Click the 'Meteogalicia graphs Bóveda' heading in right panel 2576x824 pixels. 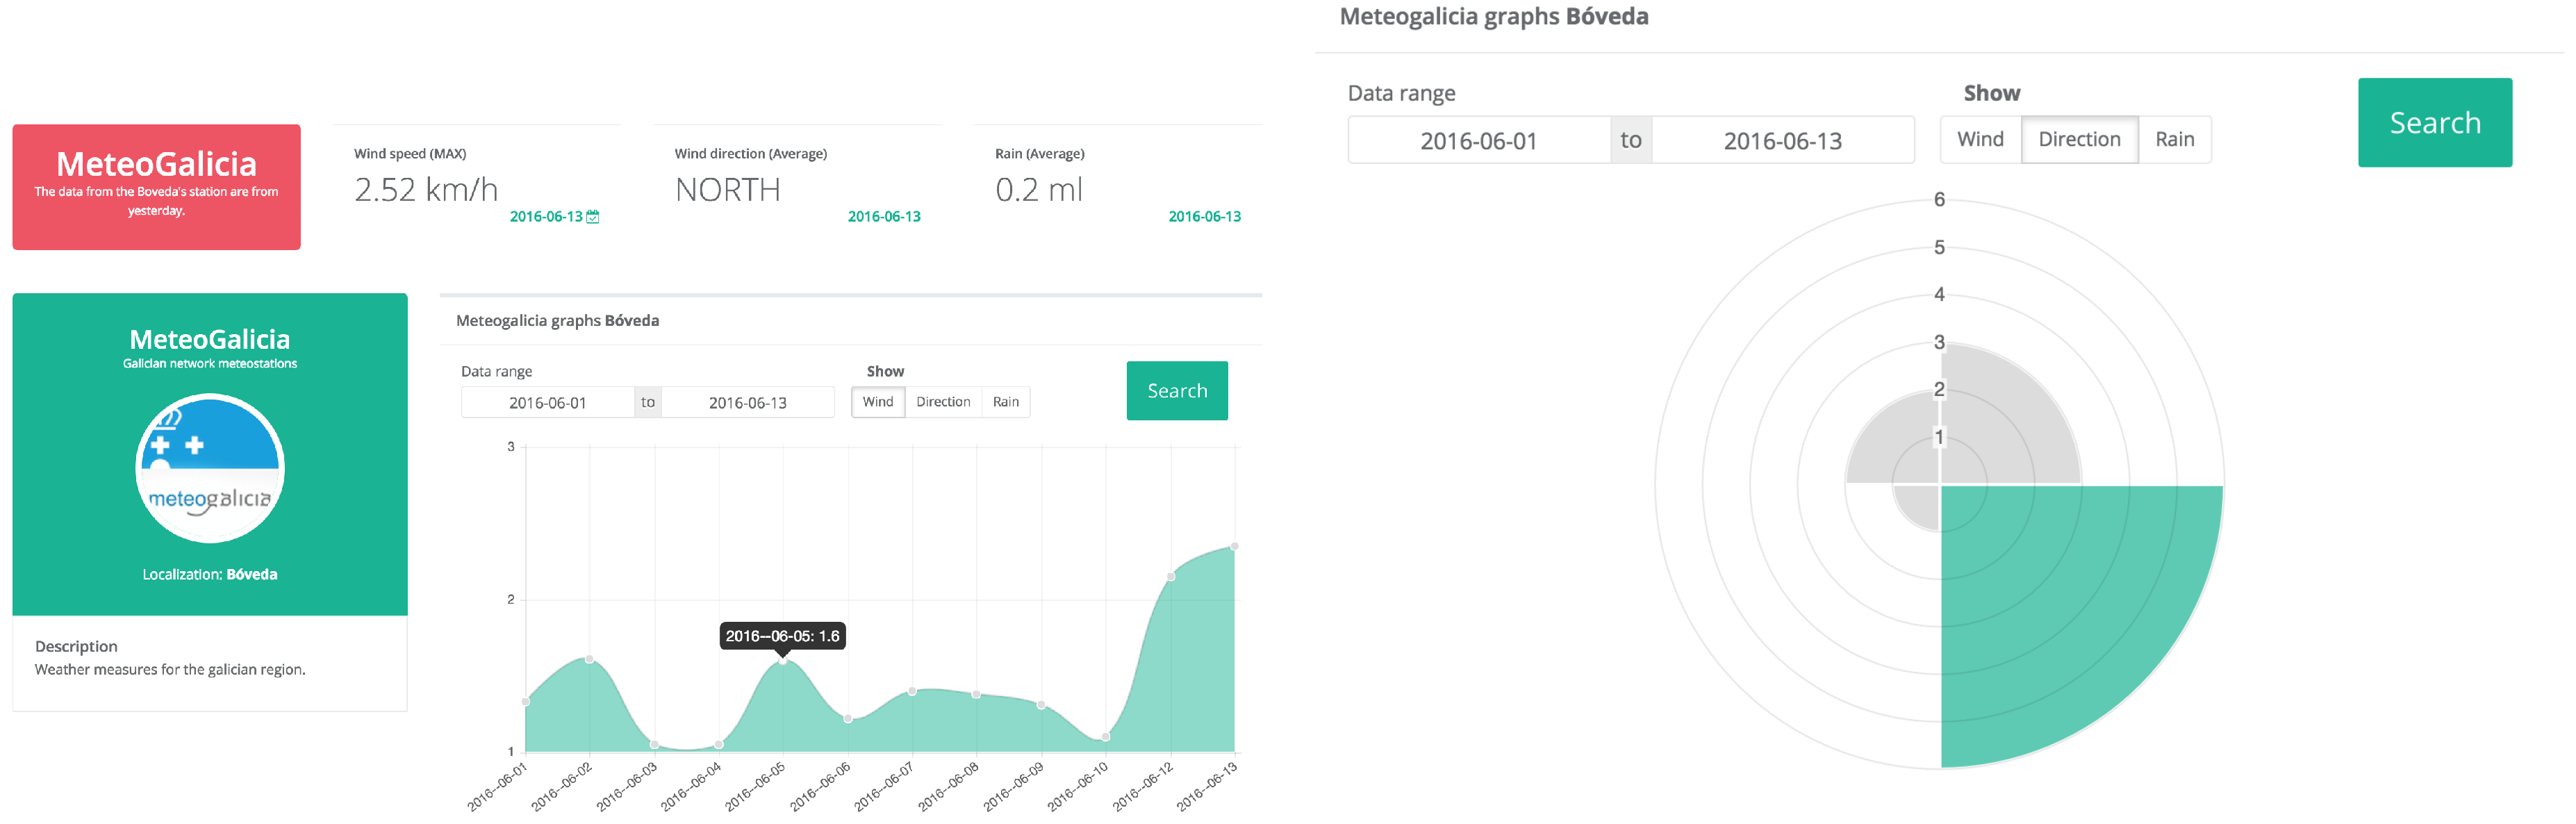coord(1494,17)
